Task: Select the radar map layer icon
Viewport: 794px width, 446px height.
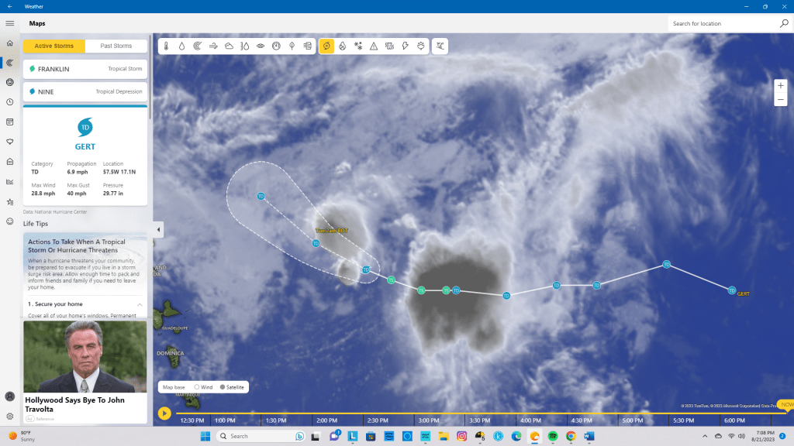Action: [197, 46]
